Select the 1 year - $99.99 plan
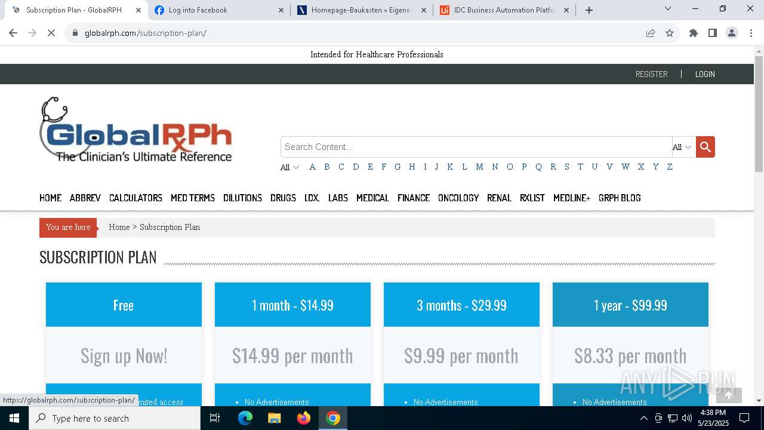This screenshot has width=764, height=430. point(630,305)
